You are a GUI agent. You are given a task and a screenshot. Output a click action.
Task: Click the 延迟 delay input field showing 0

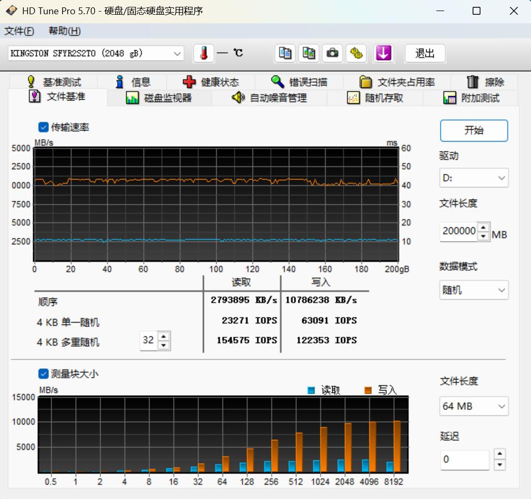(x=465, y=459)
